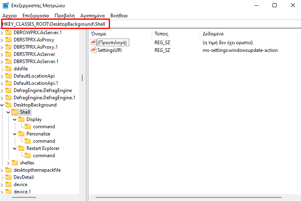Expand the DefaultLocationApi key
The height and width of the screenshot is (201, 301).
coord(2,76)
